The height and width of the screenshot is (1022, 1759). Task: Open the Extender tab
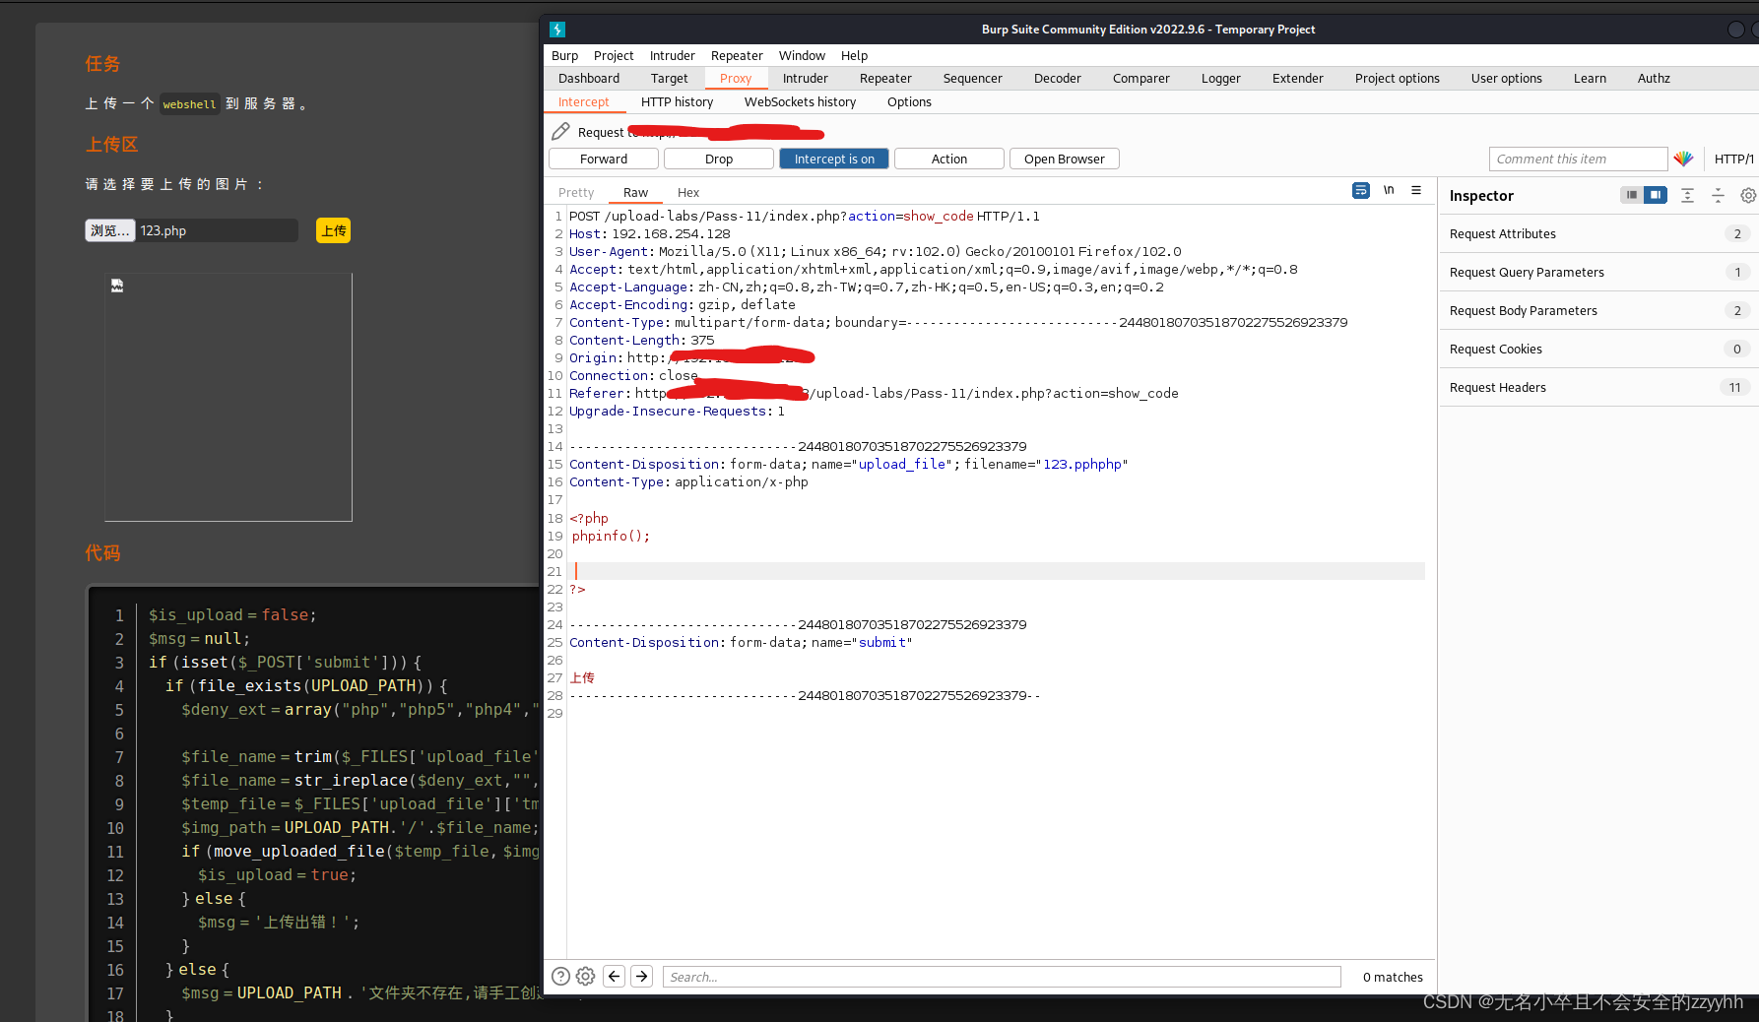click(1297, 78)
